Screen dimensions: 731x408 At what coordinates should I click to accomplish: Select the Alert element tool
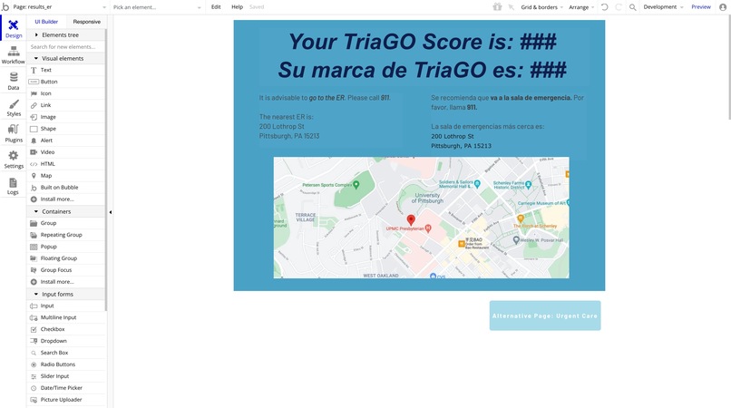click(x=66, y=141)
